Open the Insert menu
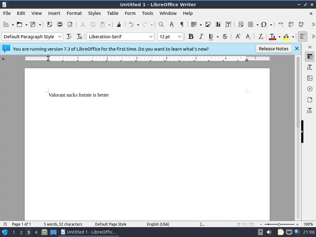 coord(54,13)
